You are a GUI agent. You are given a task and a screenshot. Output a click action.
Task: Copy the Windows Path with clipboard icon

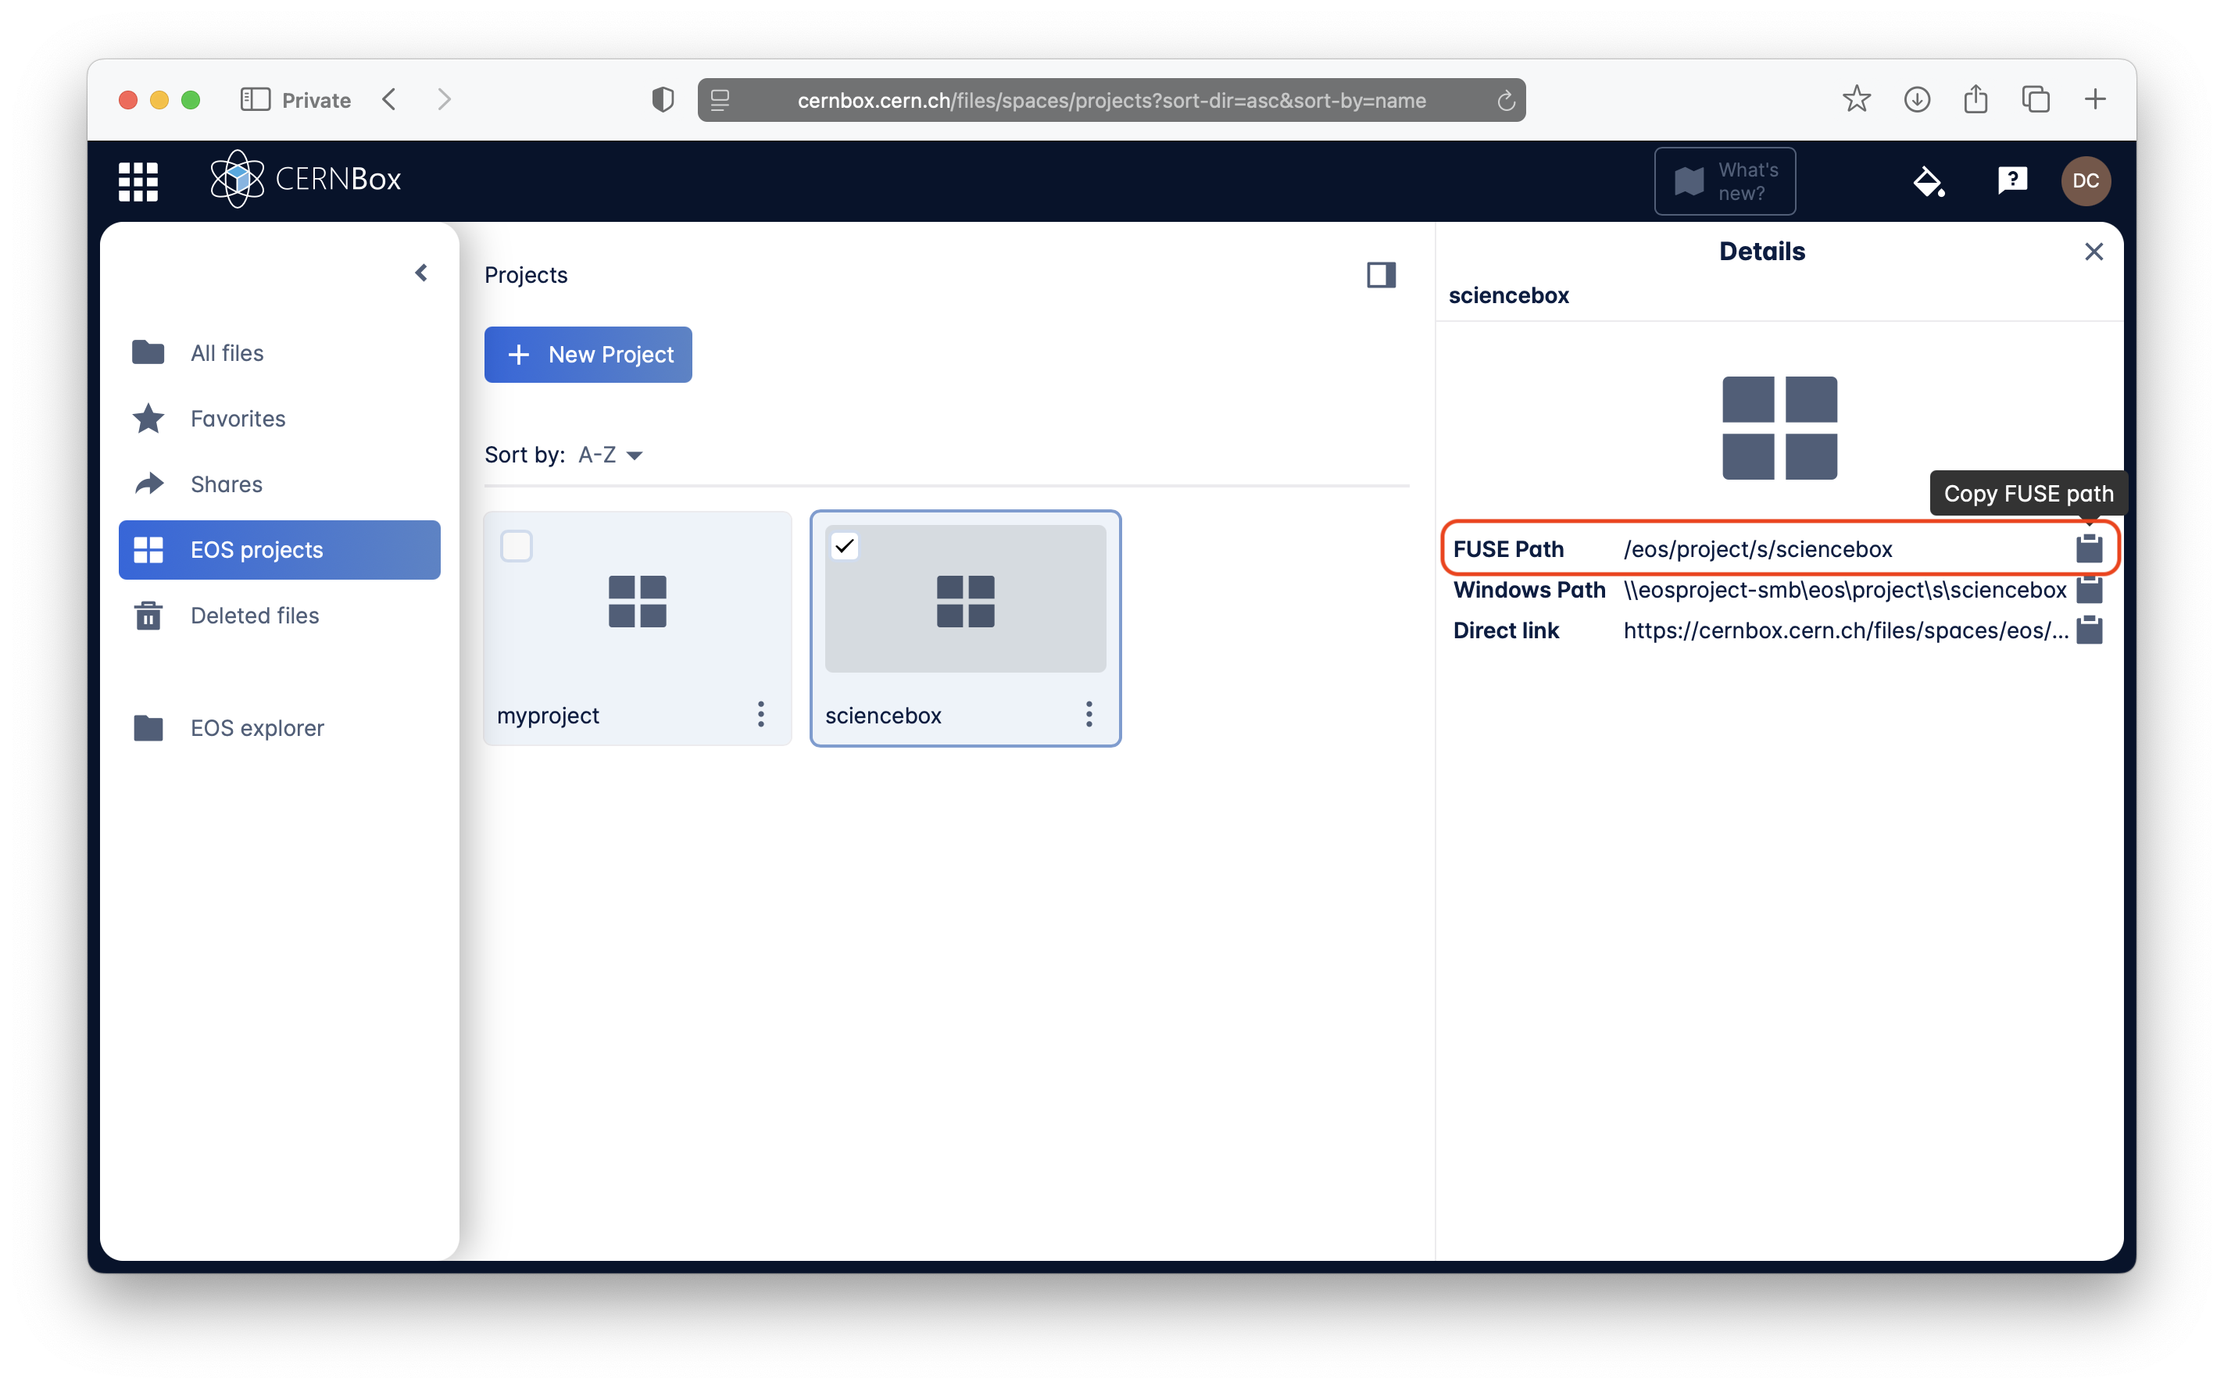click(x=2089, y=590)
